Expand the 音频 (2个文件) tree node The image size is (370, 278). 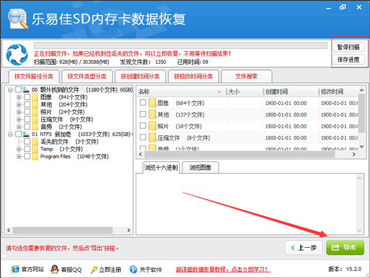pos(19,127)
